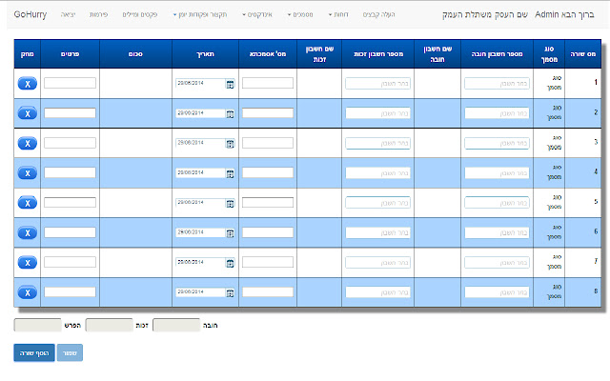Delete row 4 with its X button

(x=28, y=173)
